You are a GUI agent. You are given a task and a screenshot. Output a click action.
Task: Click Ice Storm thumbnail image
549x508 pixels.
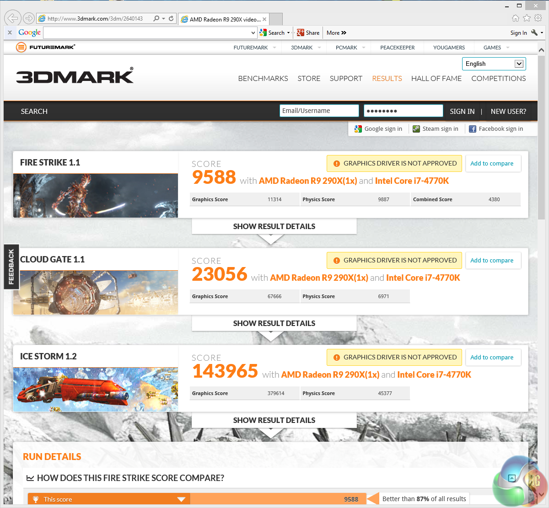pyautogui.click(x=96, y=389)
